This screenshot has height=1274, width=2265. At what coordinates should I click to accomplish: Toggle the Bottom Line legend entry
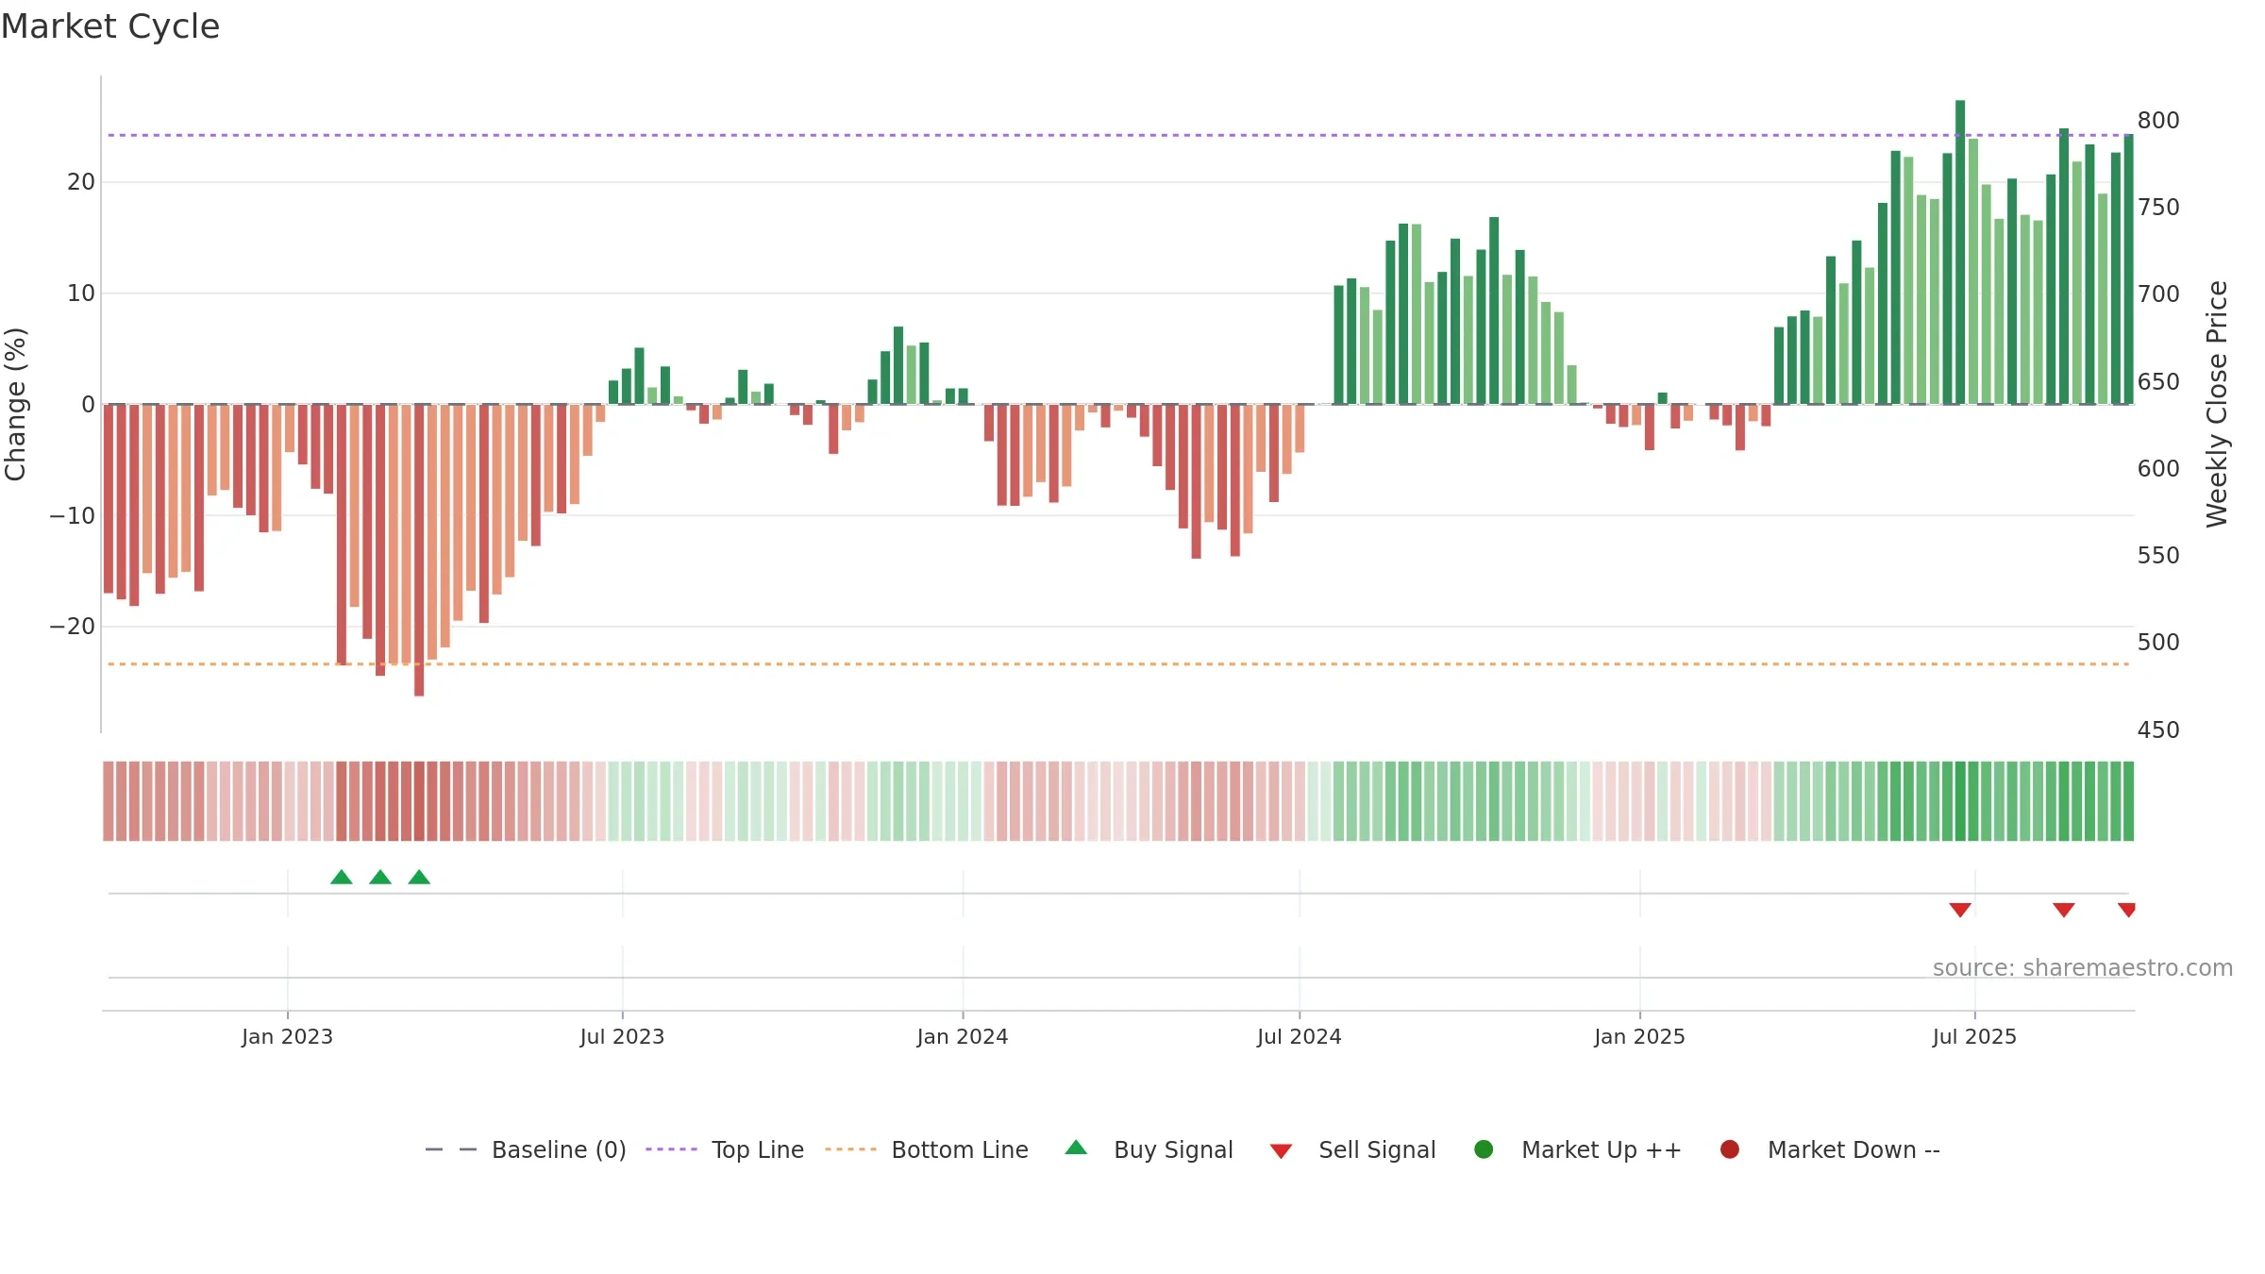pyautogui.click(x=927, y=1149)
